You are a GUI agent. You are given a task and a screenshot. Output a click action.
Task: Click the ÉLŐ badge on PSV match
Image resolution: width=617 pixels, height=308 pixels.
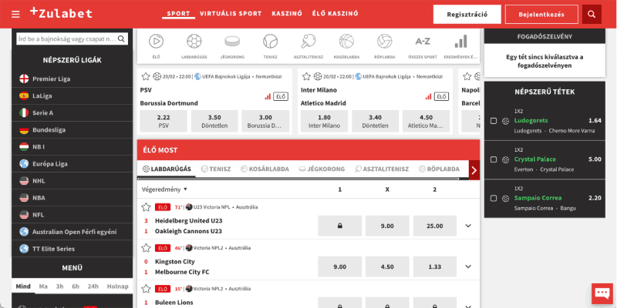[x=281, y=97]
